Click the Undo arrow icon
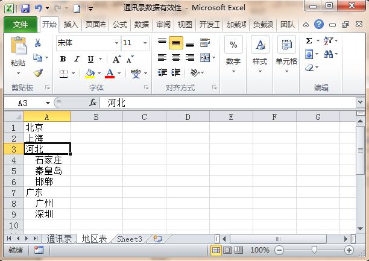 39,8
